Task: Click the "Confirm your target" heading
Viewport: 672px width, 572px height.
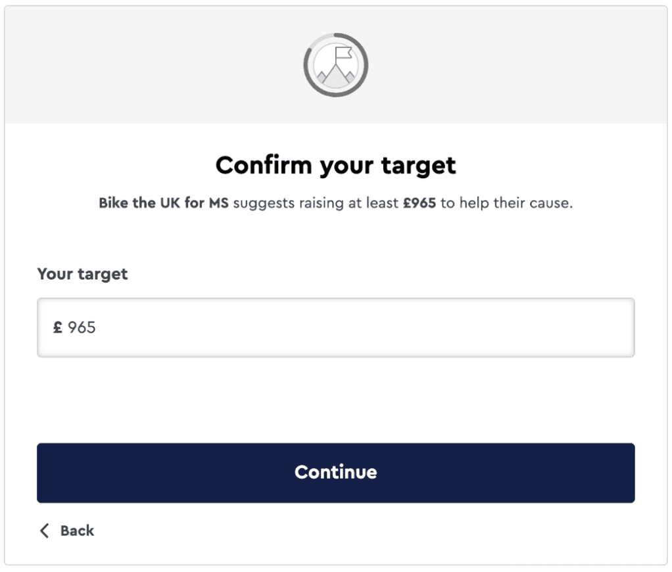Action: click(x=335, y=166)
